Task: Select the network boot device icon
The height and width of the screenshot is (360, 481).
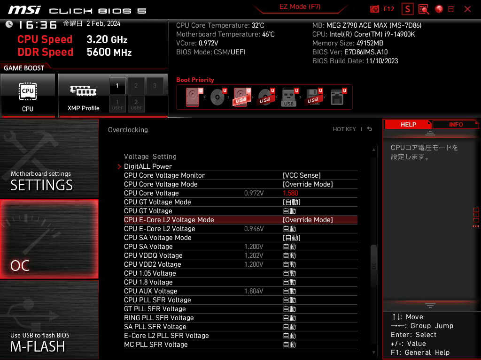Action: (337, 97)
